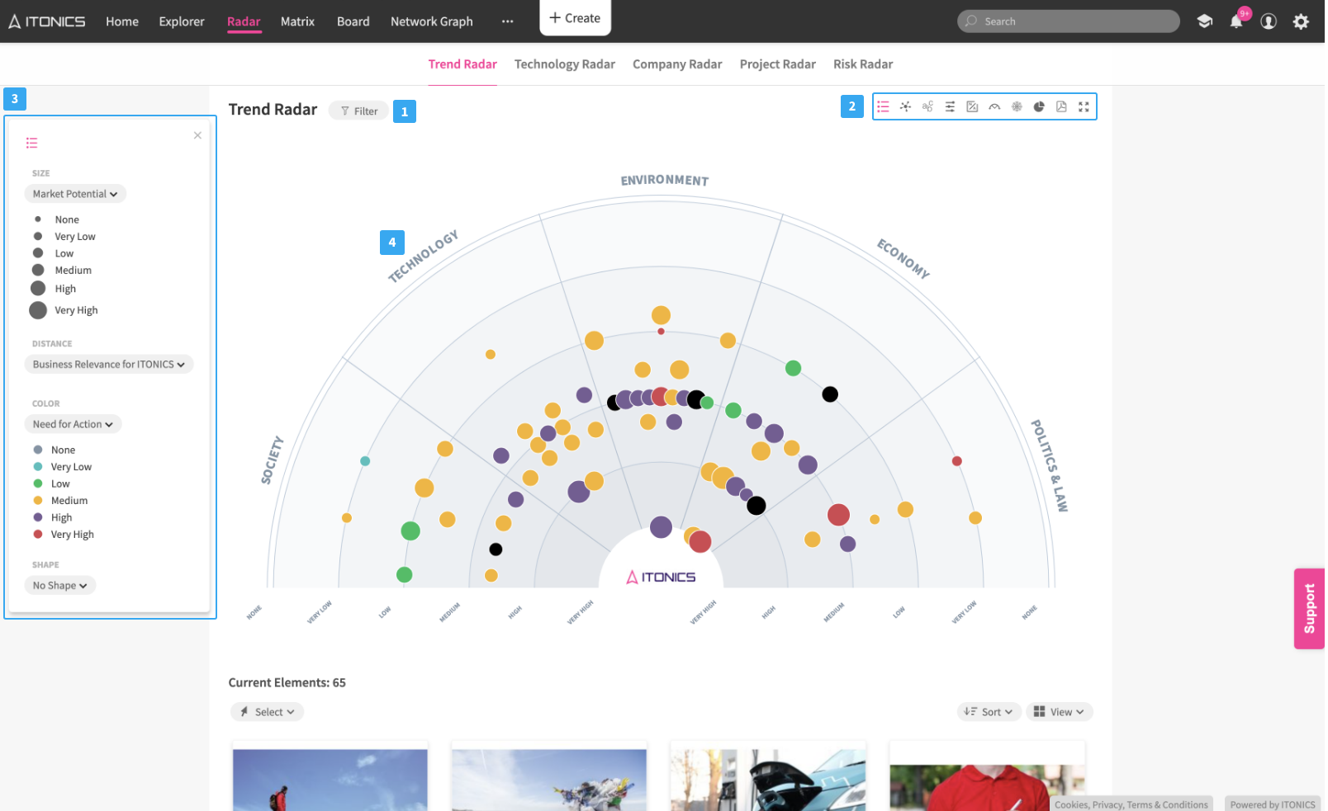The width and height of the screenshot is (1328, 811).
Task: Click the Very High size legend entry
Action: (64, 310)
